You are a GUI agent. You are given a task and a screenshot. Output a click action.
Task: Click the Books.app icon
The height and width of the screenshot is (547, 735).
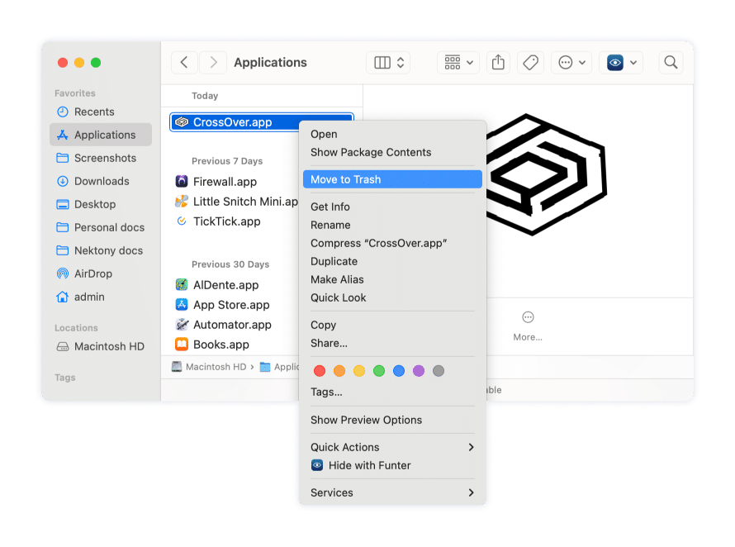coord(182,345)
